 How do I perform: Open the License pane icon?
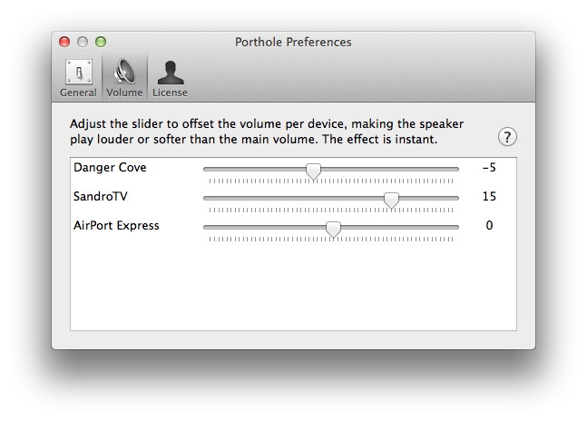coord(170,73)
